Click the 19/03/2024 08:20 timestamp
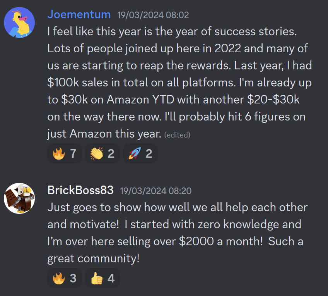The image size is (328, 296). click(x=155, y=191)
